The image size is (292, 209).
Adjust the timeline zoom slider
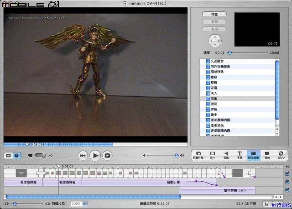point(15,204)
